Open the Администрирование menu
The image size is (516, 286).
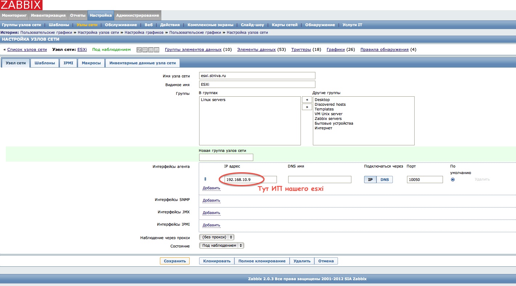click(x=137, y=15)
